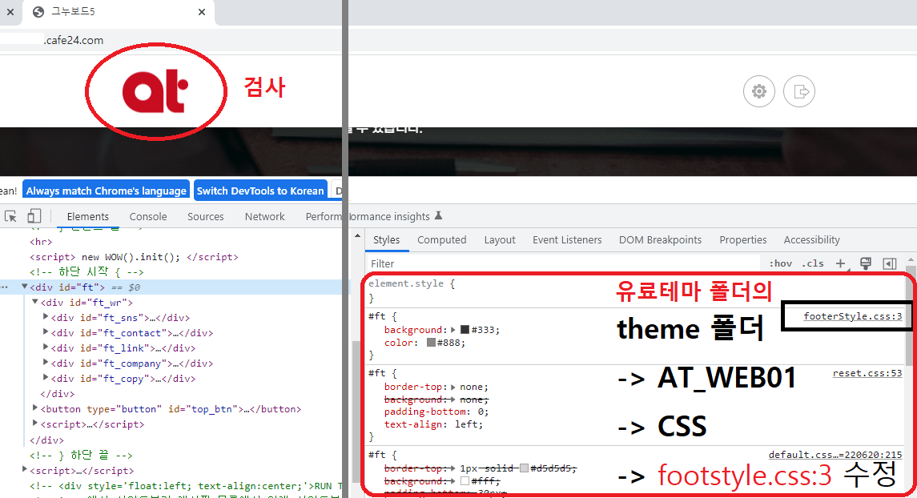The width and height of the screenshot is (917, 498).
Task: Add a new style rule with the plus icon
Action: [840, 263]
